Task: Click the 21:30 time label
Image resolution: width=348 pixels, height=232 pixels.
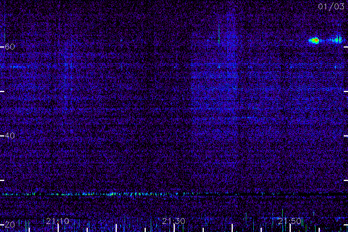Action: [174, 221]
